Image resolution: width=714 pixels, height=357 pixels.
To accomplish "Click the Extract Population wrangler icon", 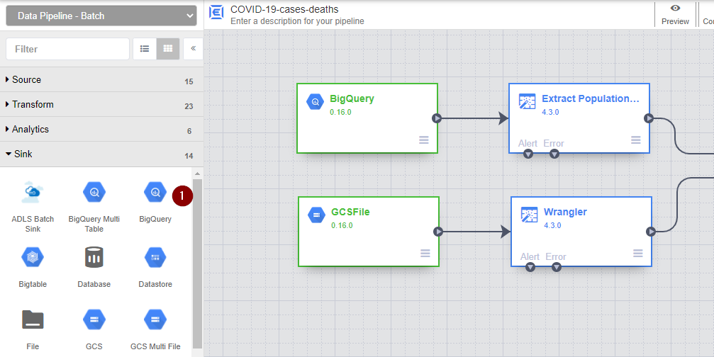I will 528,102.
